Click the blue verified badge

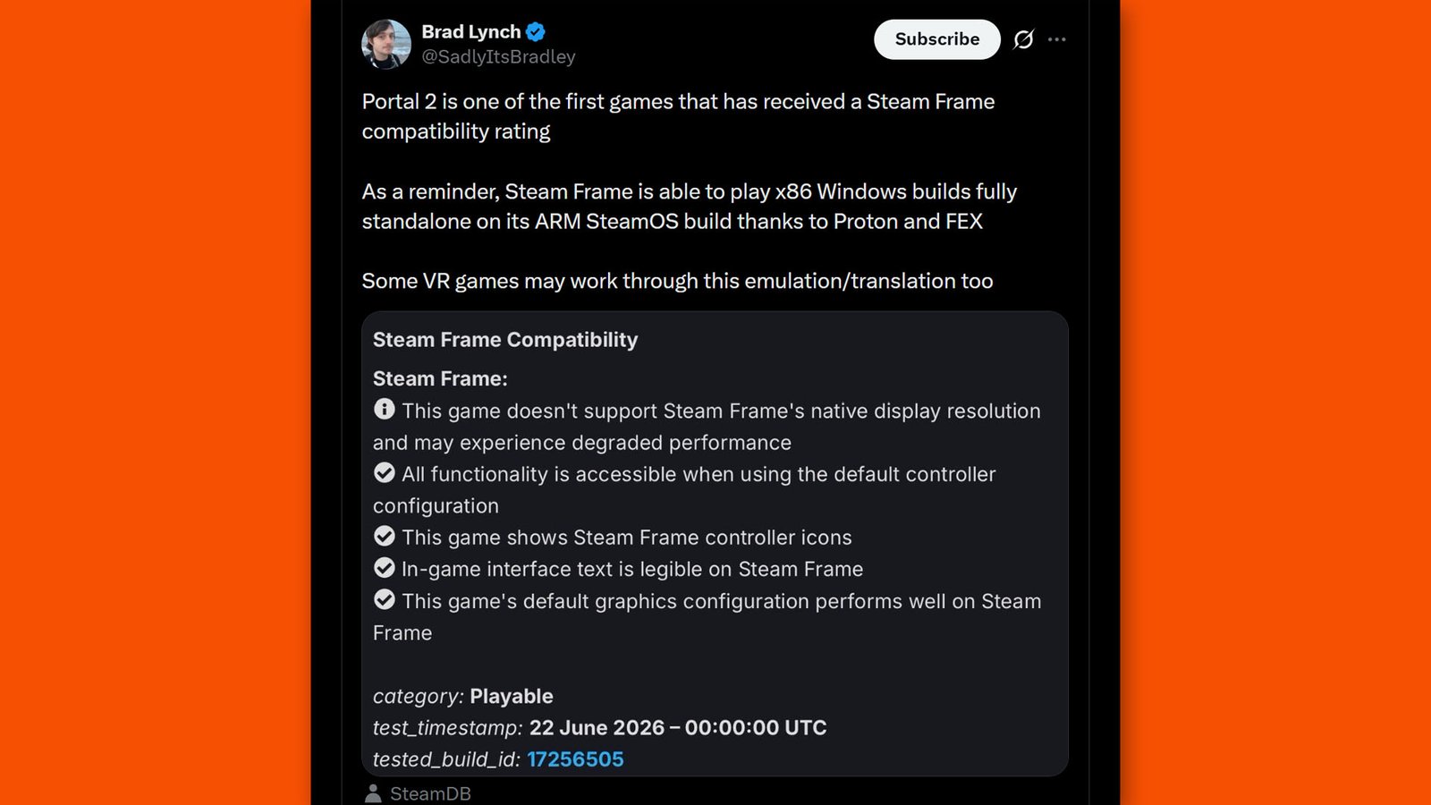pyautogui.click(x=536, y=31)
